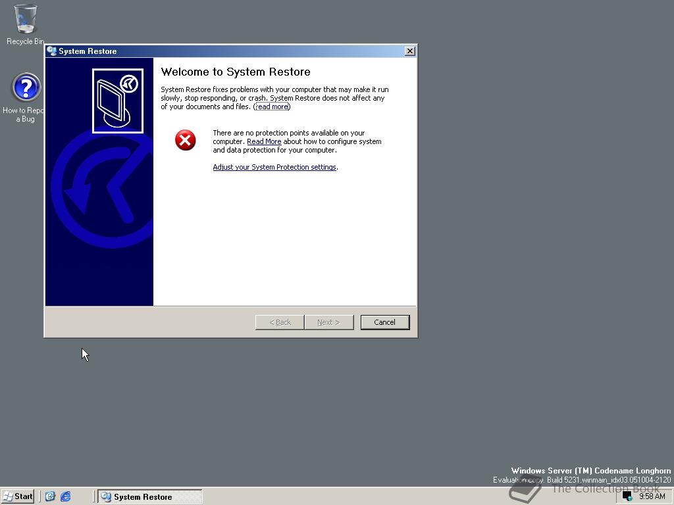The width and height of the screenshot is (674, 505).
Task: Launch Internet Explorer from quick launch
Action: click(65, 496)
